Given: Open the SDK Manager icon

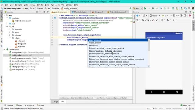Looking at the screenshot, I should 182,8.
